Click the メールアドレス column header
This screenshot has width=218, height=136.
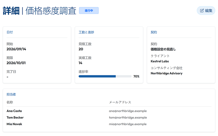click(x=120, y=102)
